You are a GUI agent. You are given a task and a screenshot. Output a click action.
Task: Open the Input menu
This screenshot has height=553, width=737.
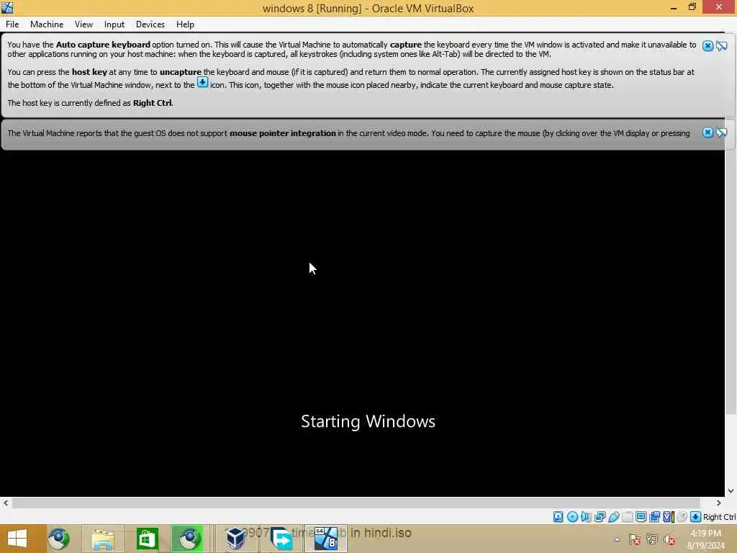coord(114,24)
